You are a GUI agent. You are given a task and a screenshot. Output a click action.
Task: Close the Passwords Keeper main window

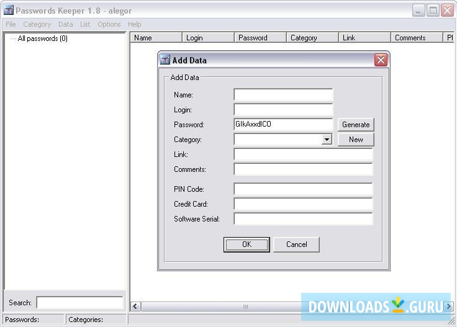point(447,11)
